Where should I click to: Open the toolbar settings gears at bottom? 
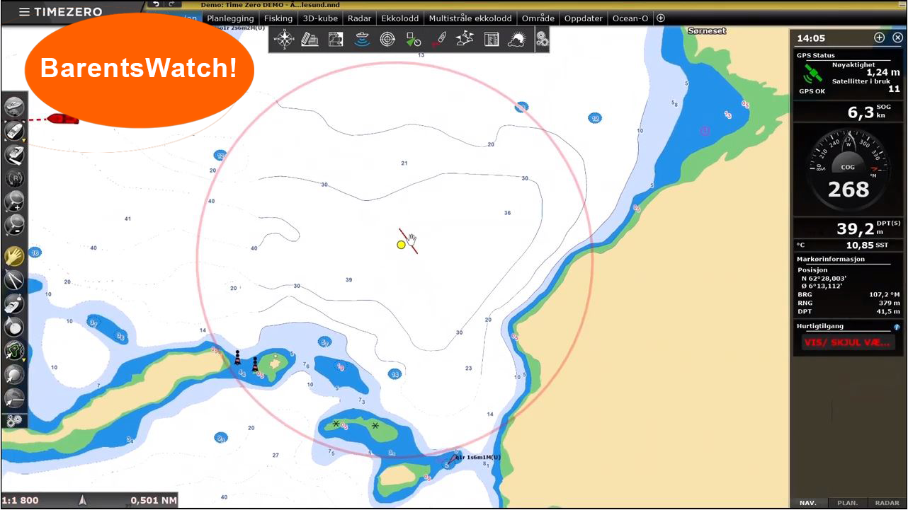(x=15, y=419)
